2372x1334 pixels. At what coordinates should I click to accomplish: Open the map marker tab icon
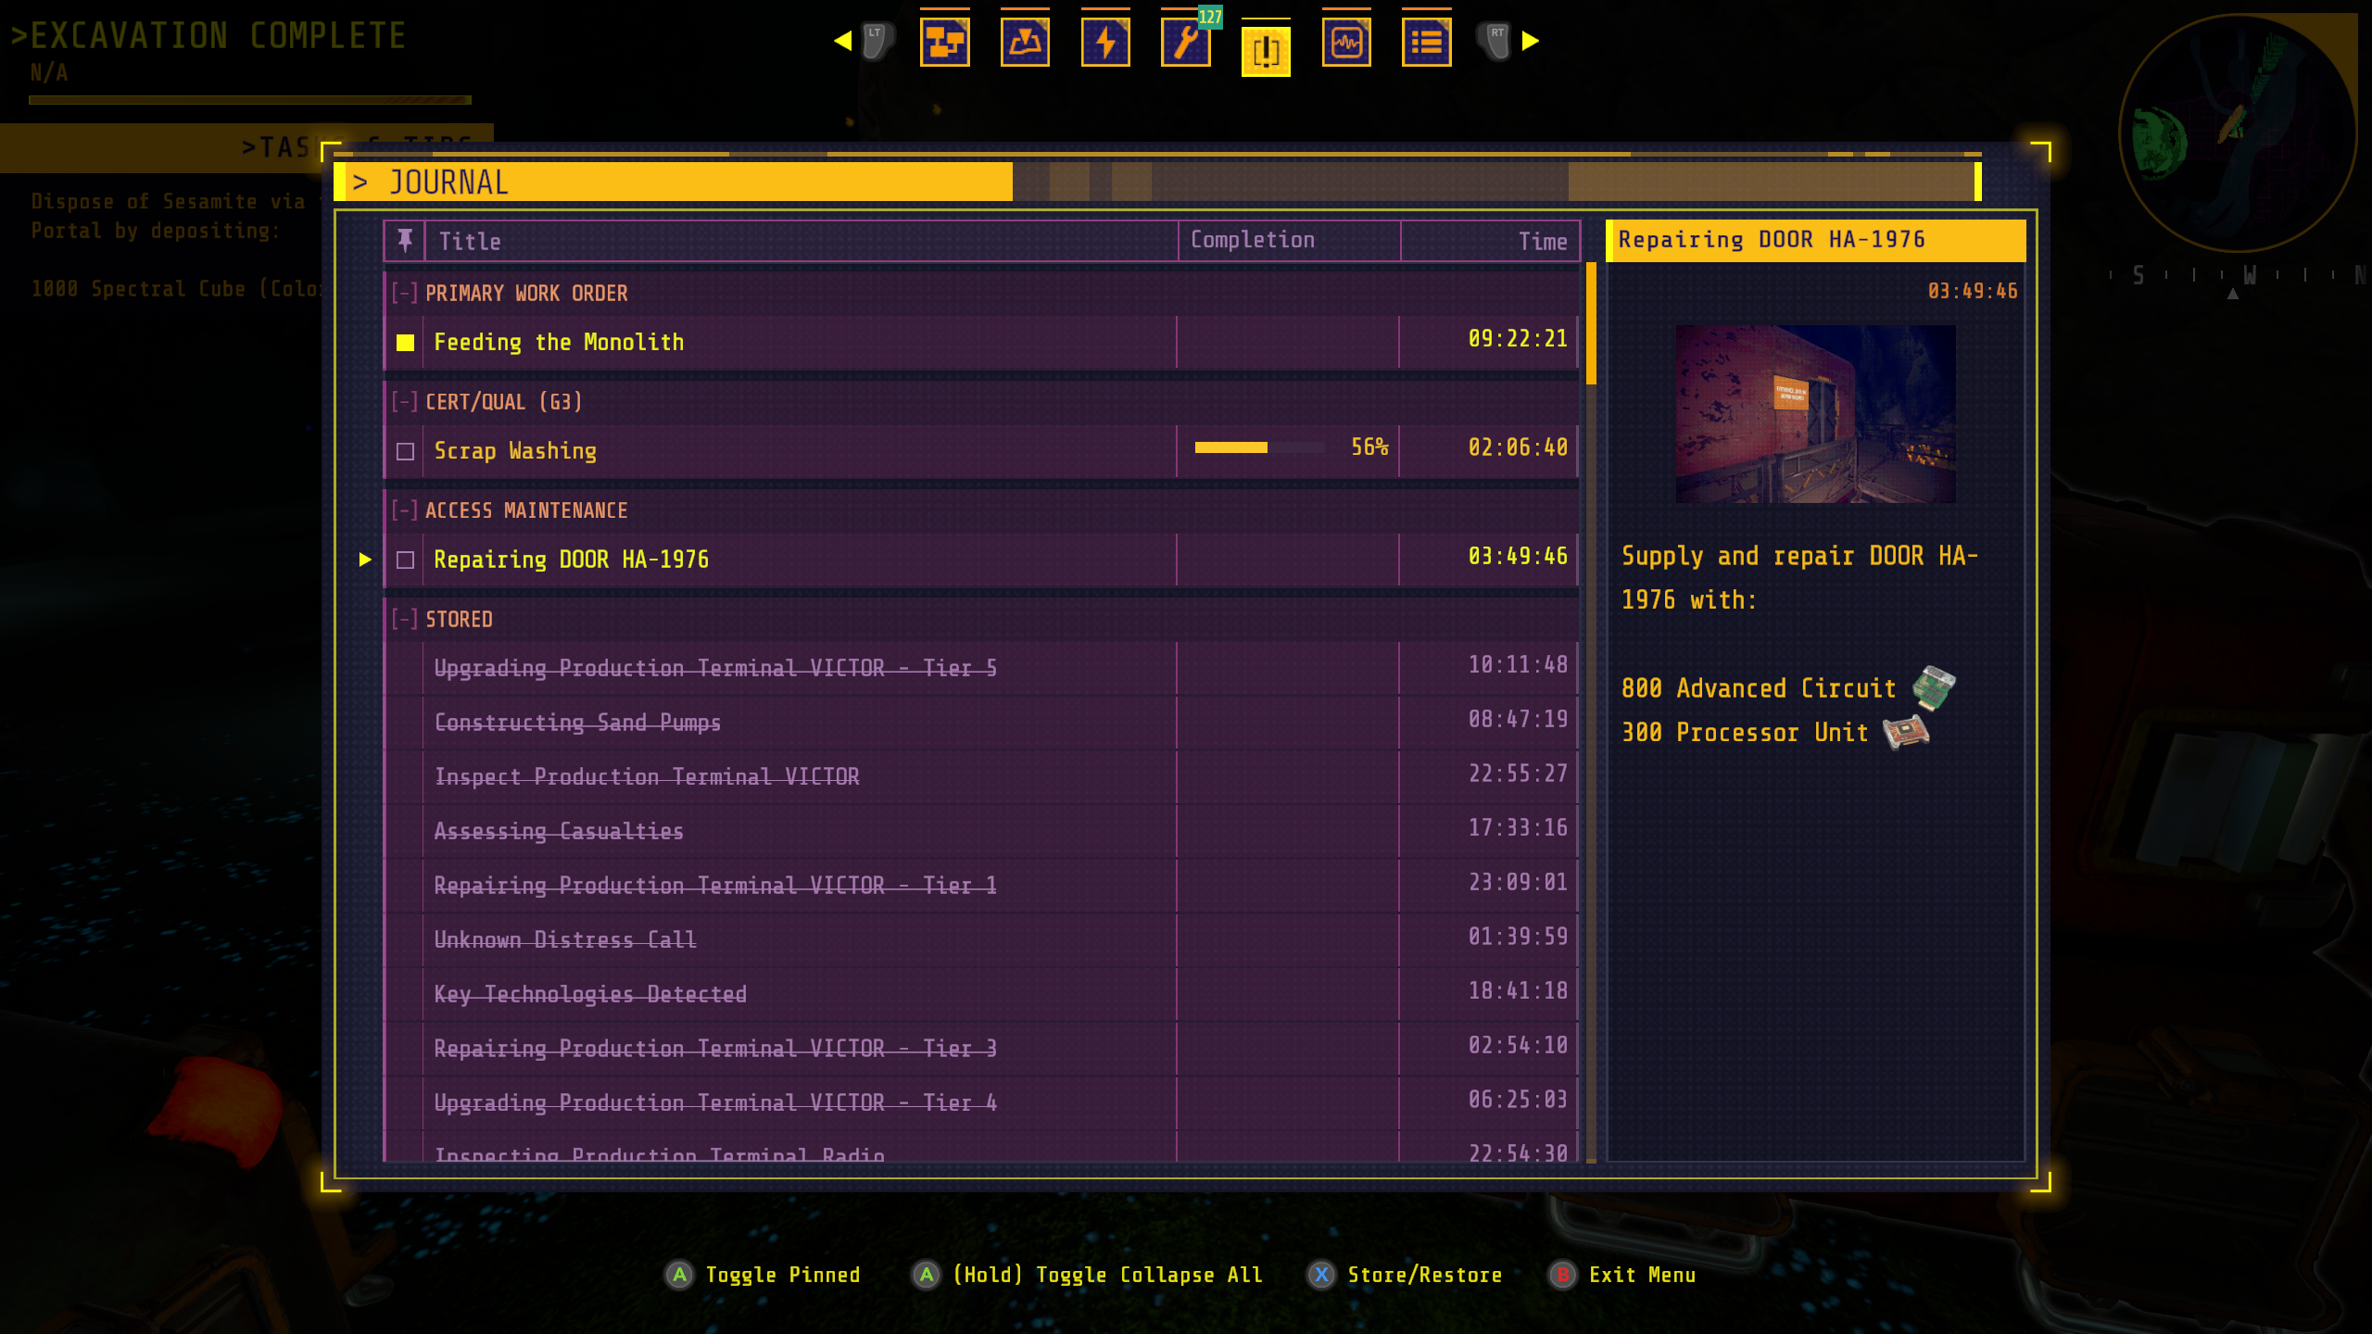point(1025,42)
